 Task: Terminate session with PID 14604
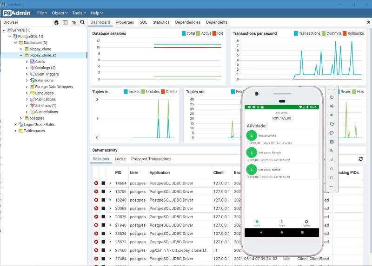(96, 183)
